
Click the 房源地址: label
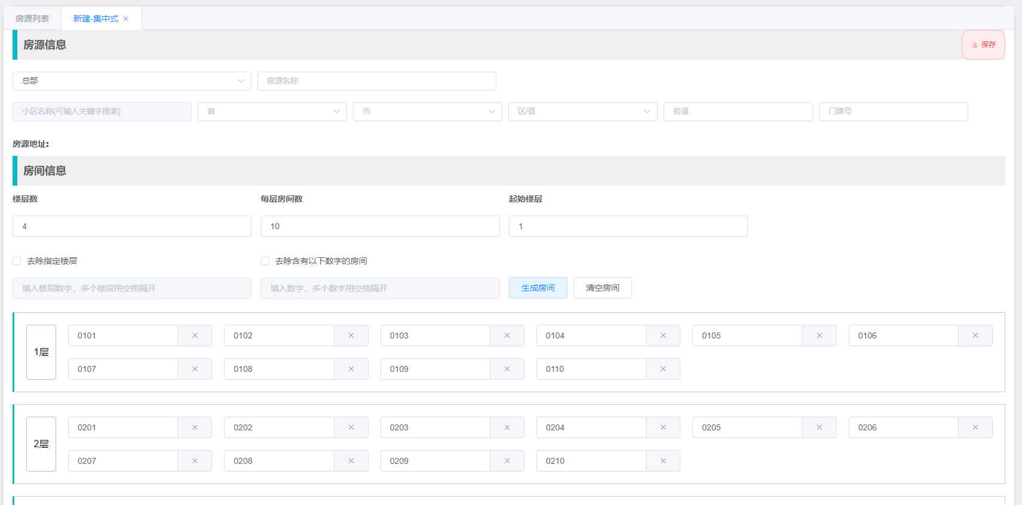[31, 144]
